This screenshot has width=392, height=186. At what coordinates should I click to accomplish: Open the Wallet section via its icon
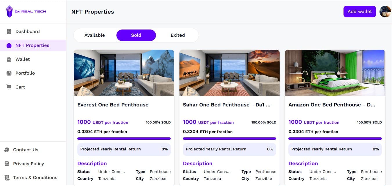9,59
